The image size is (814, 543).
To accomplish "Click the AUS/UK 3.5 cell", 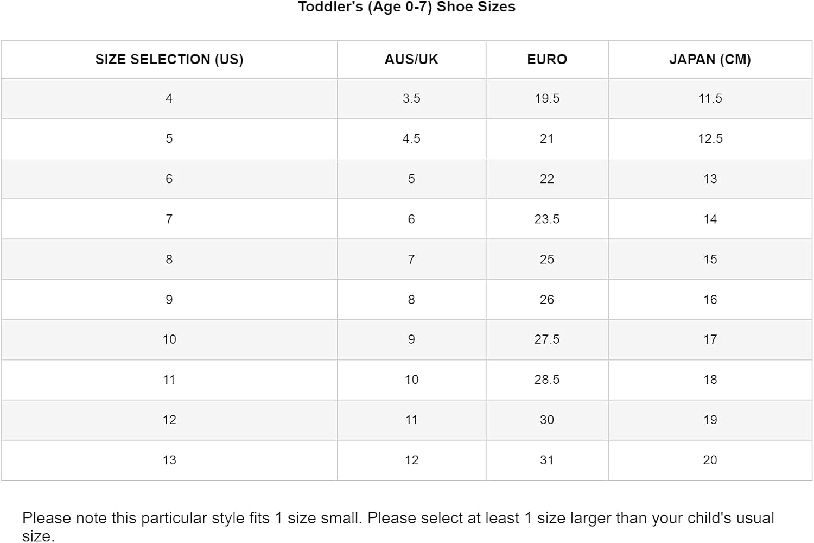I will coord(411,98).
